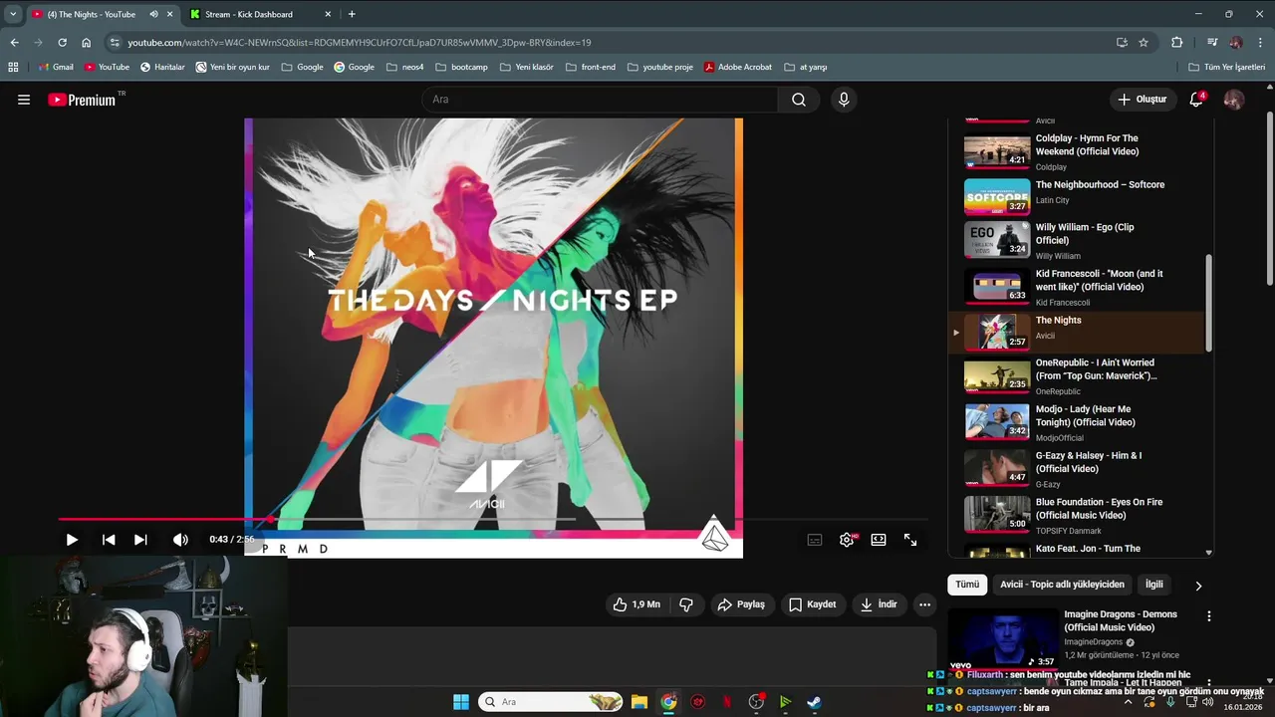This screenshot has width=1275, height=717.
Task: Play OneRepublic I Ain't Worried playlist item
Action: pos(1079,376)
